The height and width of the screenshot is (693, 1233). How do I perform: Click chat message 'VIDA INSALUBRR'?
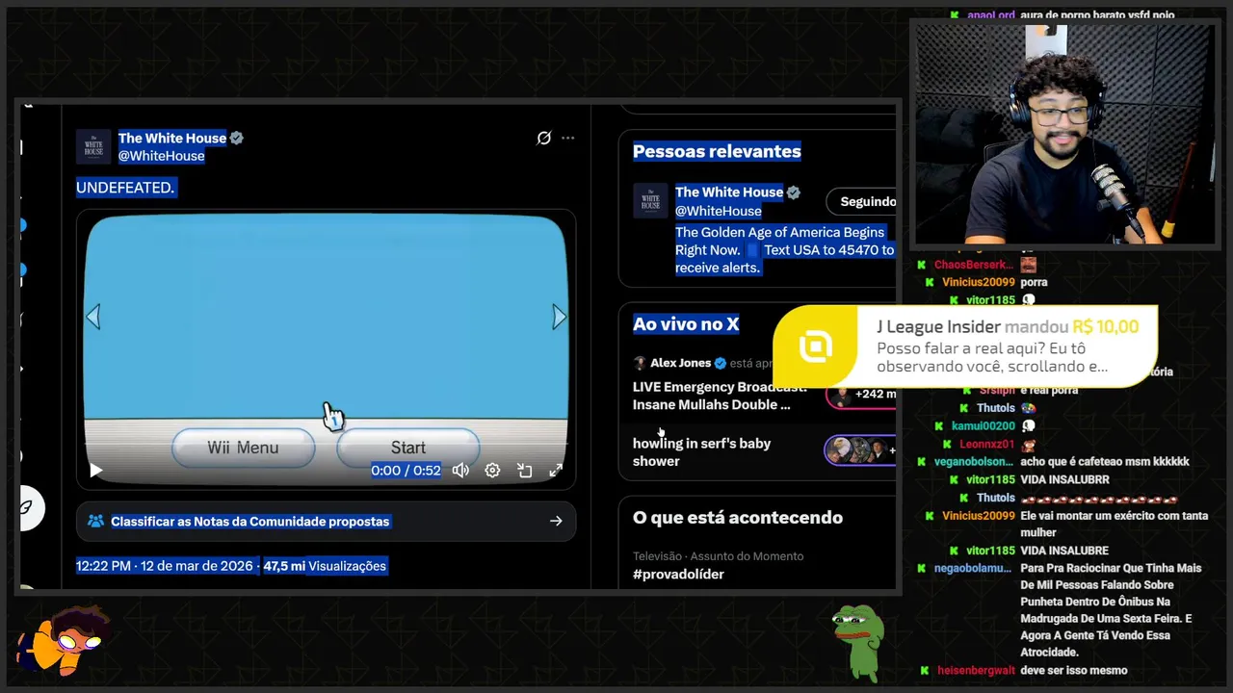pyautogui.click(x=1064, y=479)
